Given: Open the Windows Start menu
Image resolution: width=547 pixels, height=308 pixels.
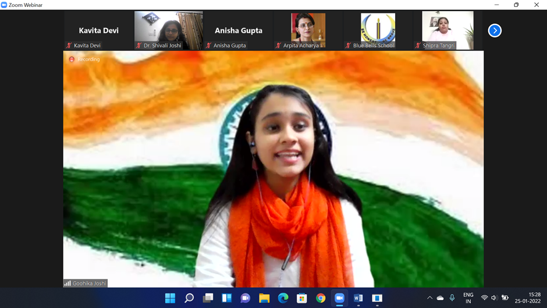Looking at the screenshot, I should [x=170, y=298].
